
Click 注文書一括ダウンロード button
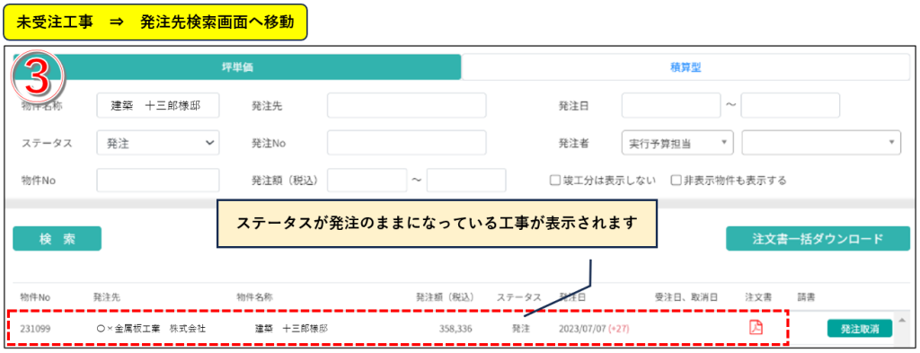pyautogui.click(x=818, y=239)
